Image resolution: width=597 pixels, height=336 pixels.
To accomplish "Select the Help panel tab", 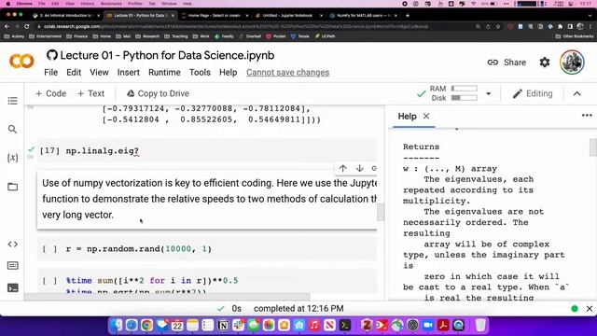I will [x=407, y=116].
